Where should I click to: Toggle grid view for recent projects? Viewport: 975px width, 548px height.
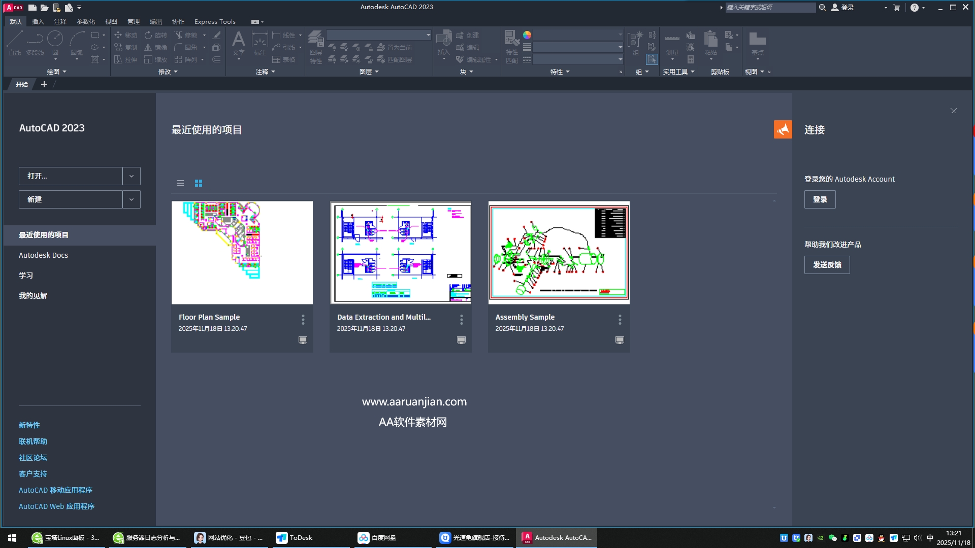click(x=198, y=183)
